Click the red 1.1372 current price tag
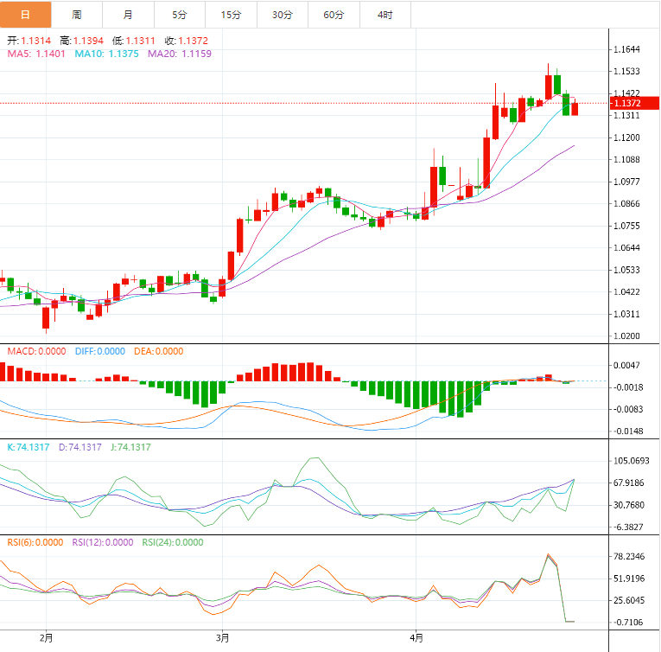 click(x=628, y=104)
